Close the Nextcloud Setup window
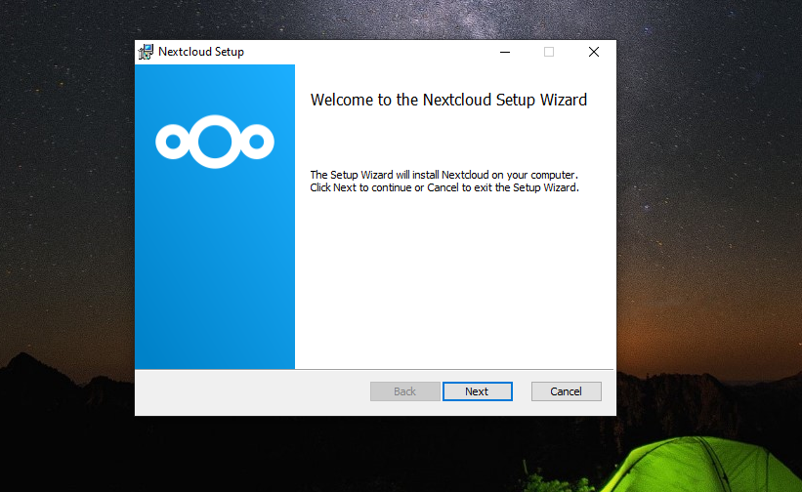The width and height of the screenshot is (802, 492). [593, 52]
